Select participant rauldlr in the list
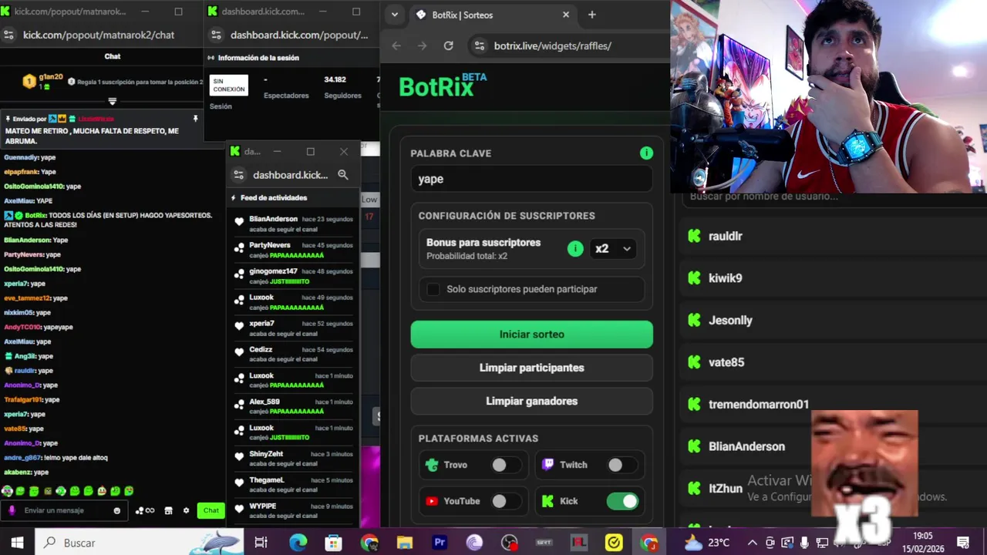 831,237
